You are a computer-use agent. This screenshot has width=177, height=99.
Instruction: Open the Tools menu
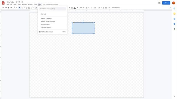point(35,4)
